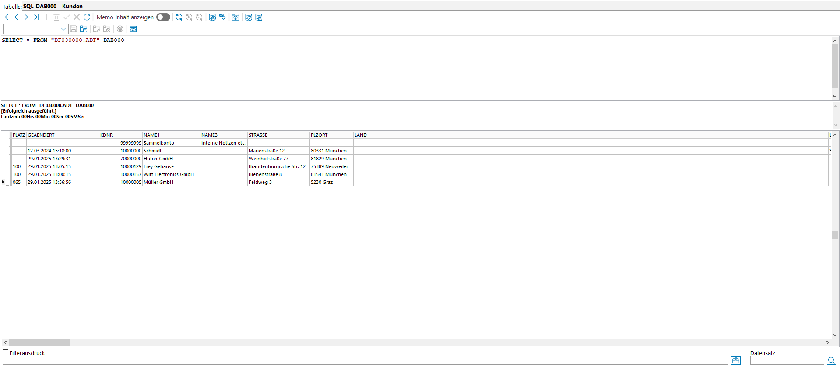Click the SQL download arrow icon
Screen dimensions: 840x366
222,17
